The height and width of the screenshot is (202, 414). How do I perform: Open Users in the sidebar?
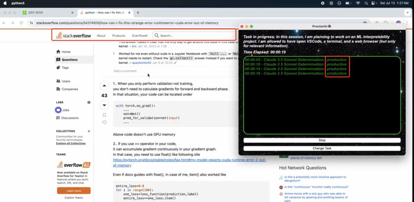pyautogui.click(x=63, y=81)
